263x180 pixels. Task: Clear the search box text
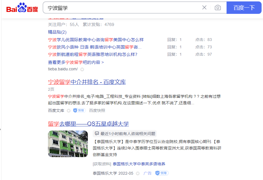(204, 8)
